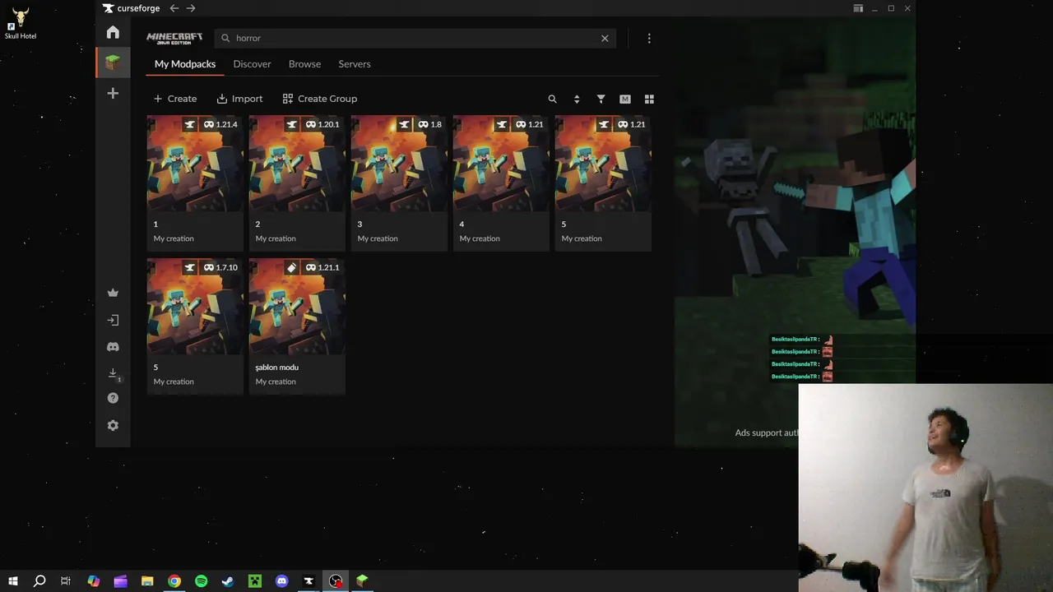The height and width of the screenshot is (592, 1053).
Task: Open the premium crown icon in sidebar
Action: [113, 293]
